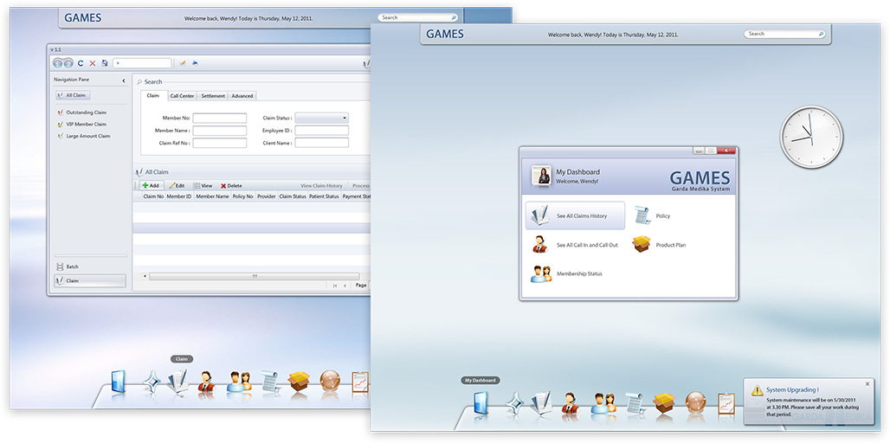This screenshot has width=890, height=443.
Task: Open the Policy scroll icon in My Dashboard
Action: pos(642,215)
